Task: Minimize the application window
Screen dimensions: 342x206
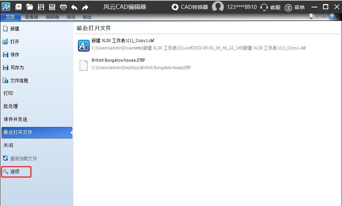Action: 314,7
